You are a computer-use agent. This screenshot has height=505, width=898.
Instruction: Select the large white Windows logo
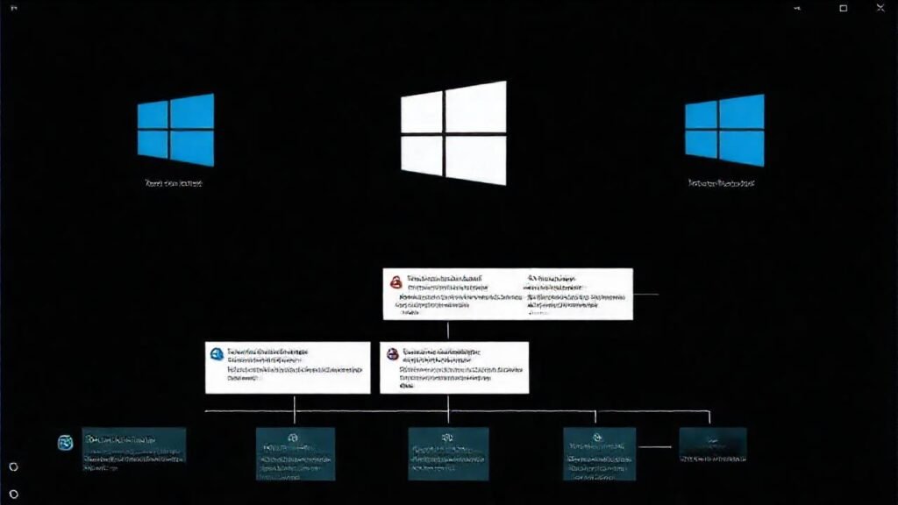pyautogui.click(x=453, y=132)
